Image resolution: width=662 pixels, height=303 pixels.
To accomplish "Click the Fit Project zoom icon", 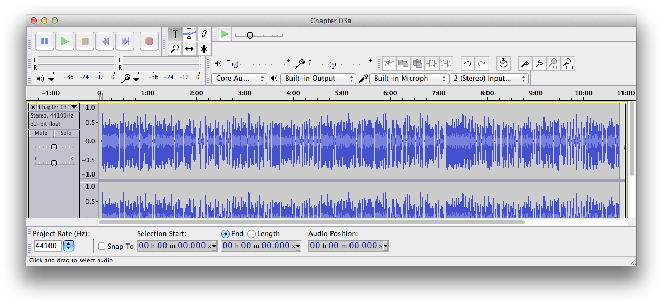I will 568,64.
